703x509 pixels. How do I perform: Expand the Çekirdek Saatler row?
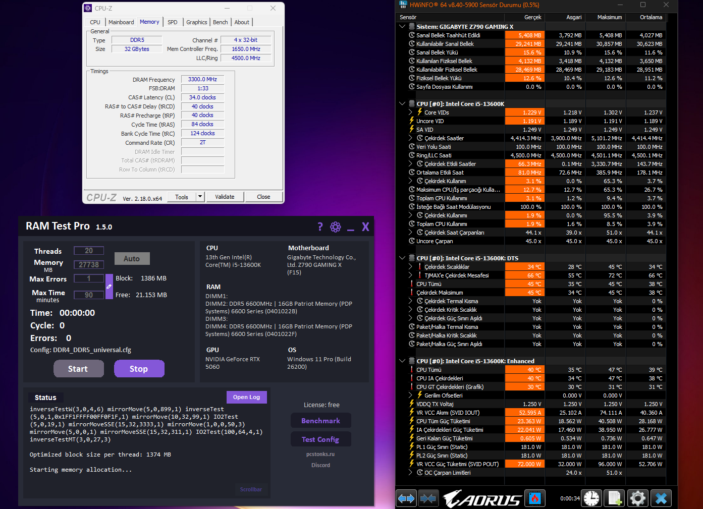(410, 138)
